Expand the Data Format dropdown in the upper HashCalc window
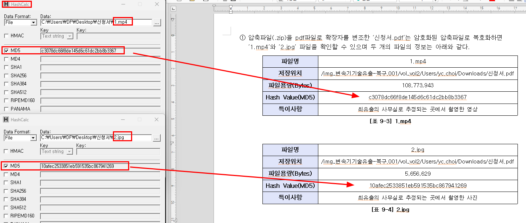The width and height of the screenshot is (526, 223). click(34, 23)
